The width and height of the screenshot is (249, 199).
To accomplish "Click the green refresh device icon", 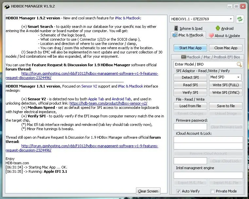I will (x=240, y=19).
